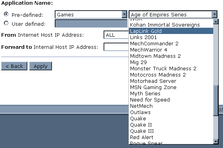Click the dropdown list scrollbar thumb

pyautogui.click(x=216, y=100)
